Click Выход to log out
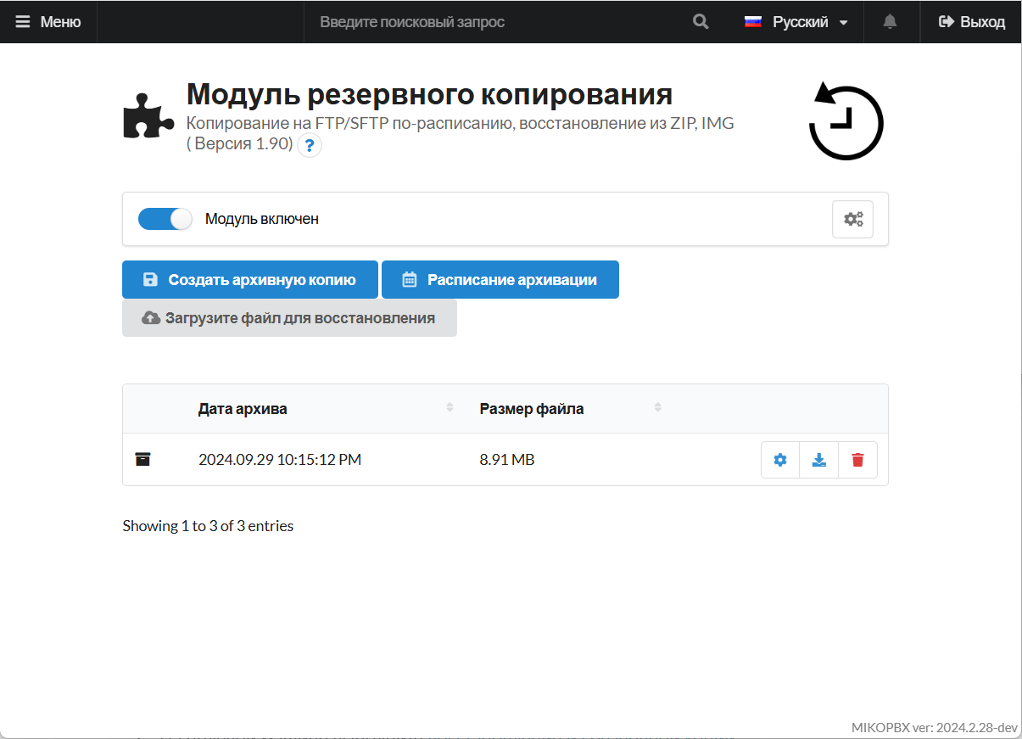The height and width of the screenshot is (739, 1022). pyautogui.click(x=972, y=22)
